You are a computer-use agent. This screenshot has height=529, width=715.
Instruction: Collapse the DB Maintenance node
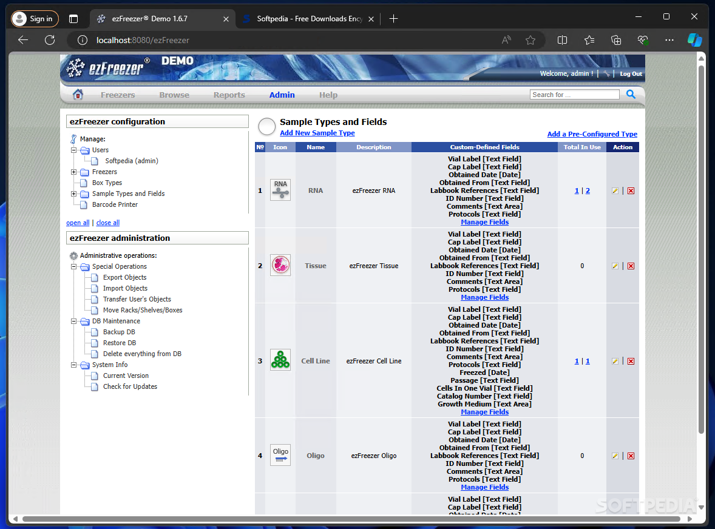point(73,322)
